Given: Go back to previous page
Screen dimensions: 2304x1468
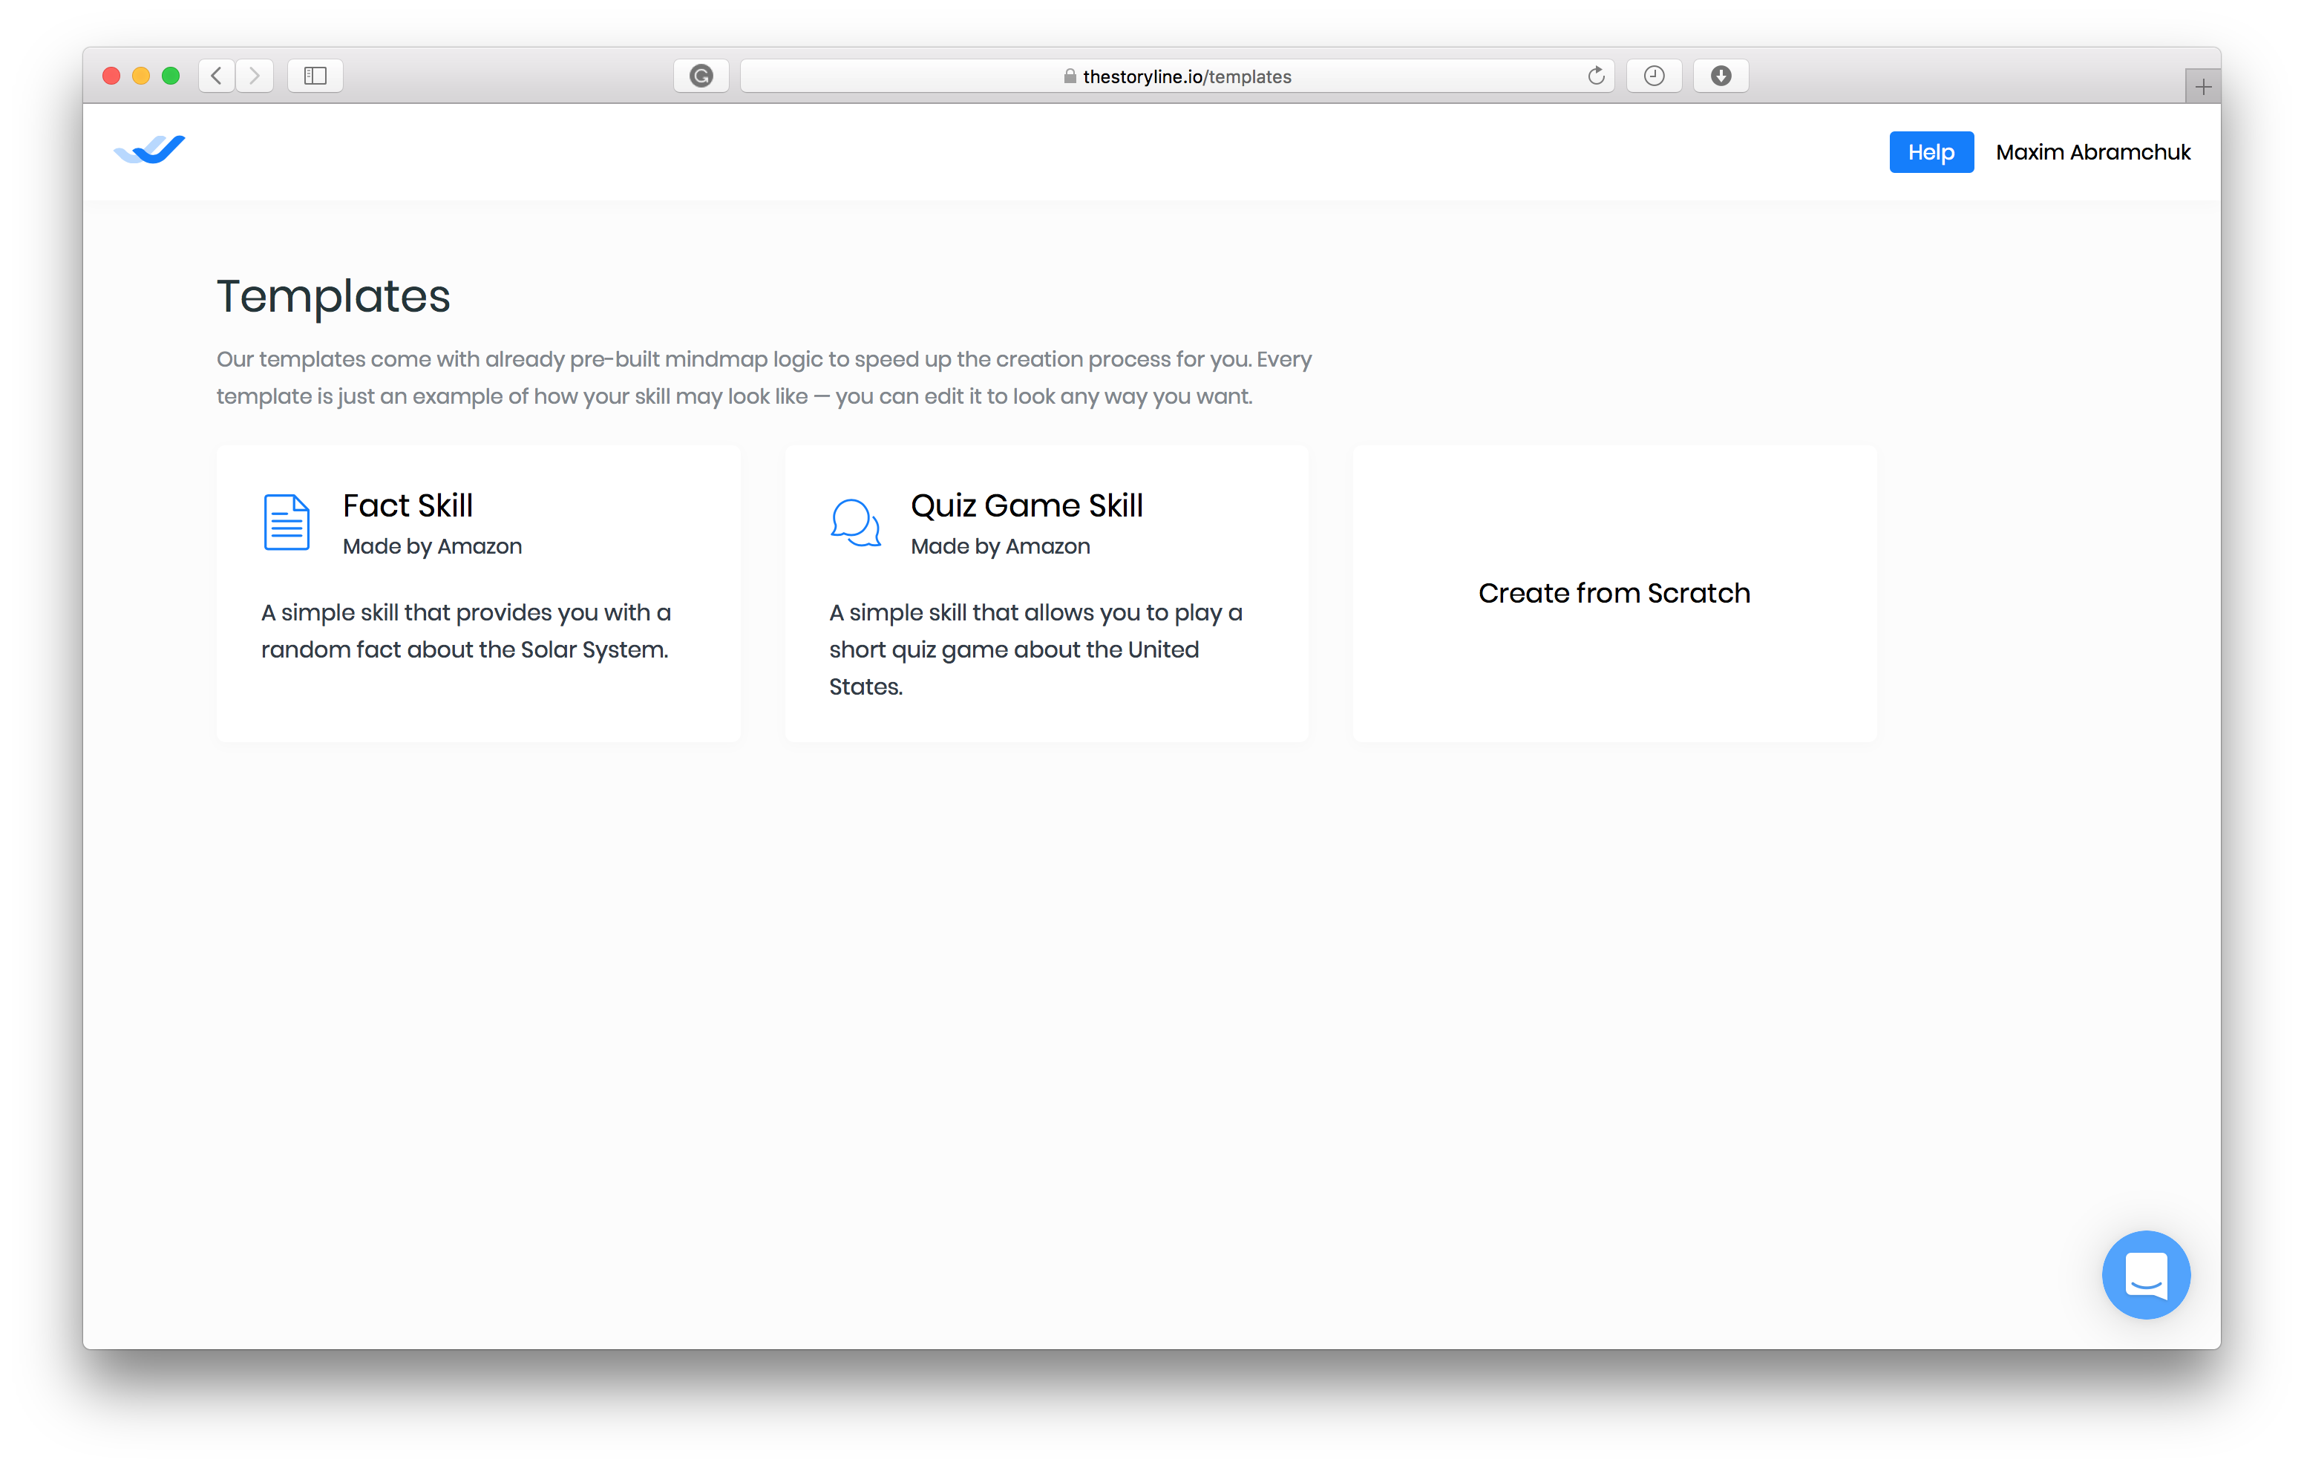Looking at the screenshot, I should [x=217, y=76].
